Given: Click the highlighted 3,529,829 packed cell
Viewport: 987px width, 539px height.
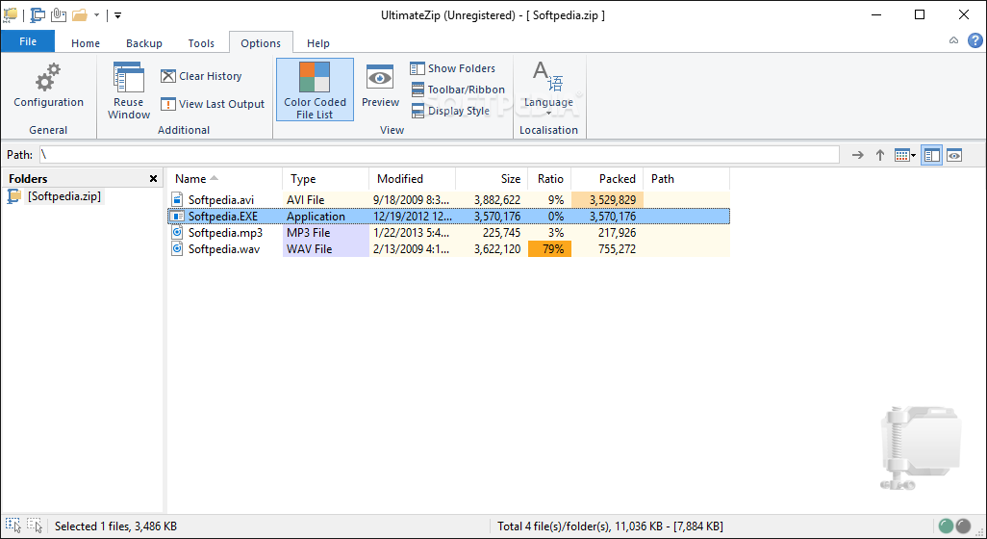Looking at the screenshot, I should click(607, 200).
